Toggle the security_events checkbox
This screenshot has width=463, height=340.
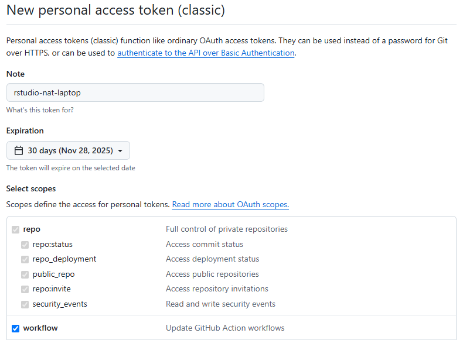(x=25, y=304)
